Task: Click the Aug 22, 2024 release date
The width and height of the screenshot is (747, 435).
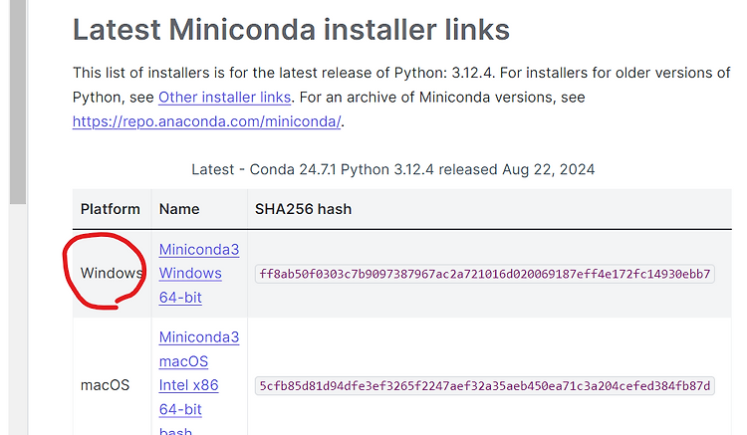Action: coord(549,169)
